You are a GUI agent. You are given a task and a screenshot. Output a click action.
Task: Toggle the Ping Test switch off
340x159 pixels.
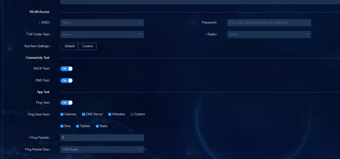[x=66, y=103]
